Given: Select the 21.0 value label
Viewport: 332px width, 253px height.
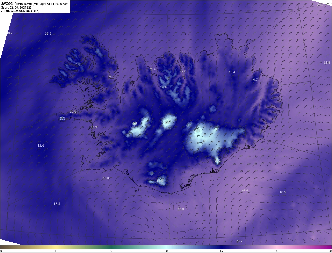Looking at the screenshot, I should point(106,178).
